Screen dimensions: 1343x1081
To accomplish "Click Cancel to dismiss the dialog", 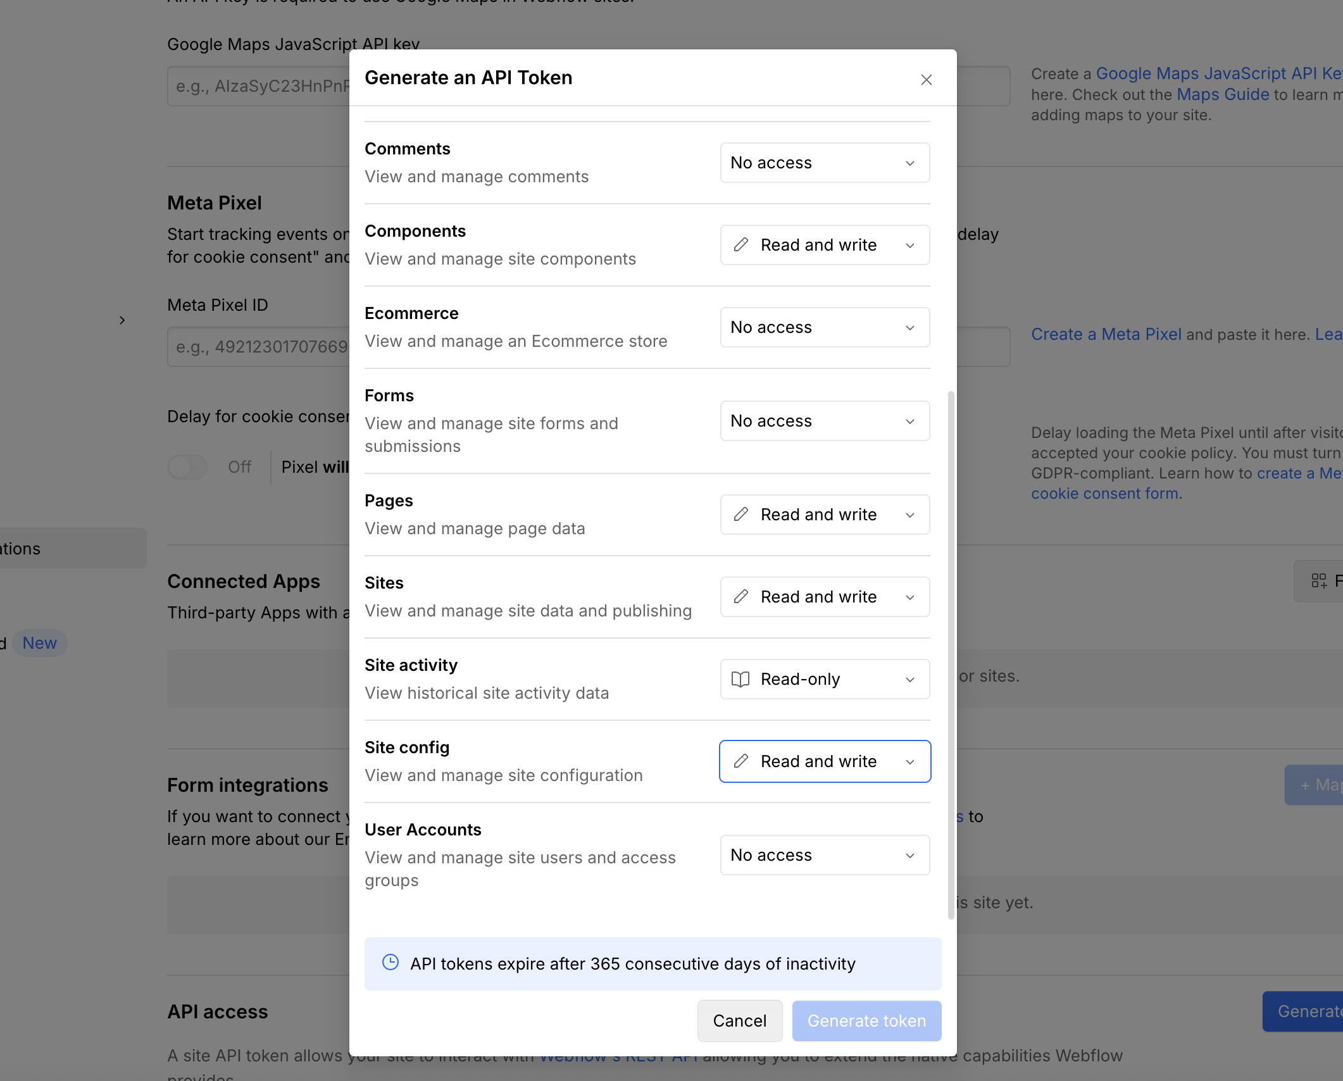I will 739,1020.
